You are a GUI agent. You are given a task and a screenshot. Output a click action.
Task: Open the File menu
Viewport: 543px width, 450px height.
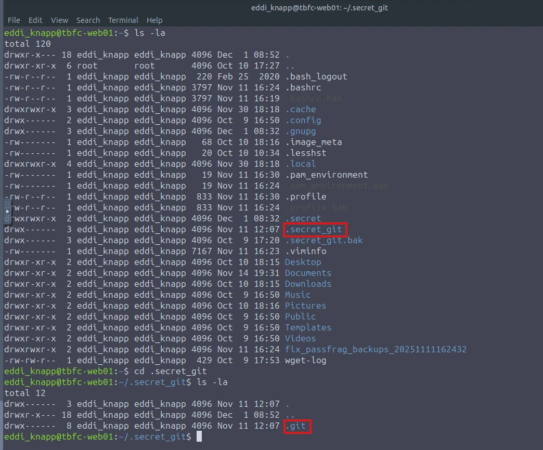(x=14, y=20)
